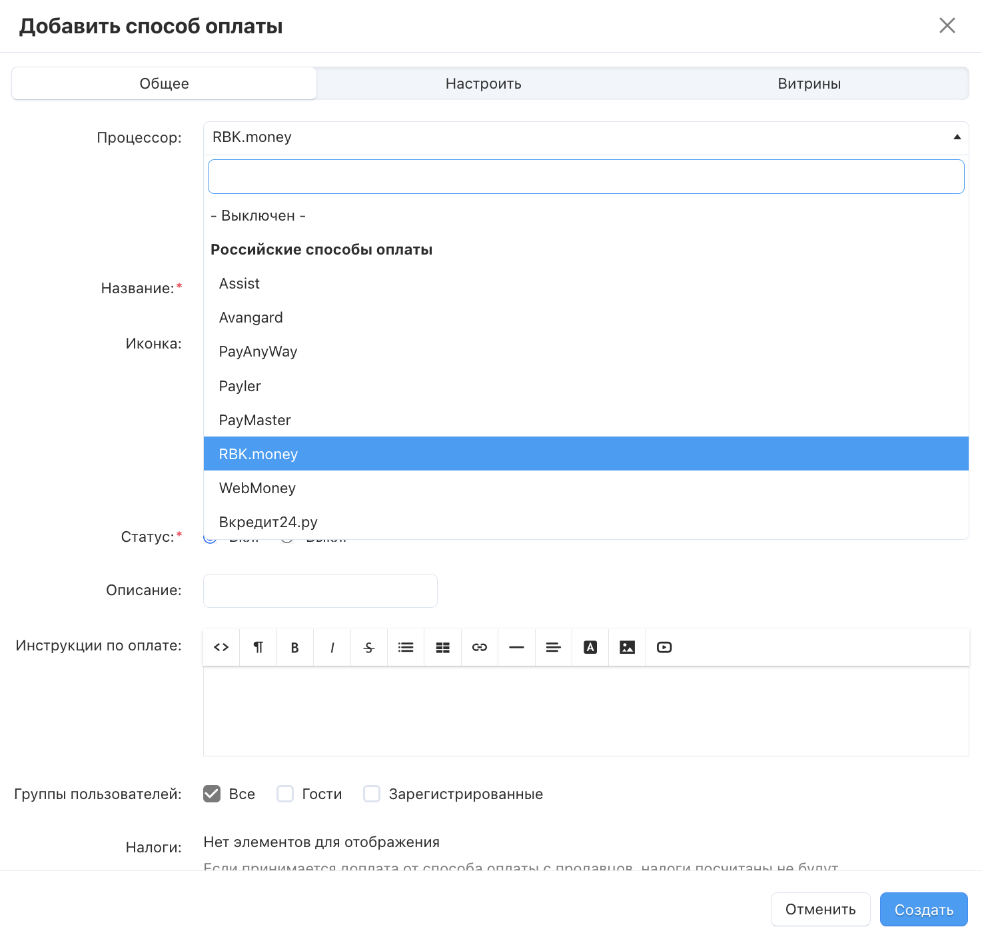Viewport: 982px width, 945px height.
Task: Open paragraph format options in editor
Action: [x=258, y=647]
